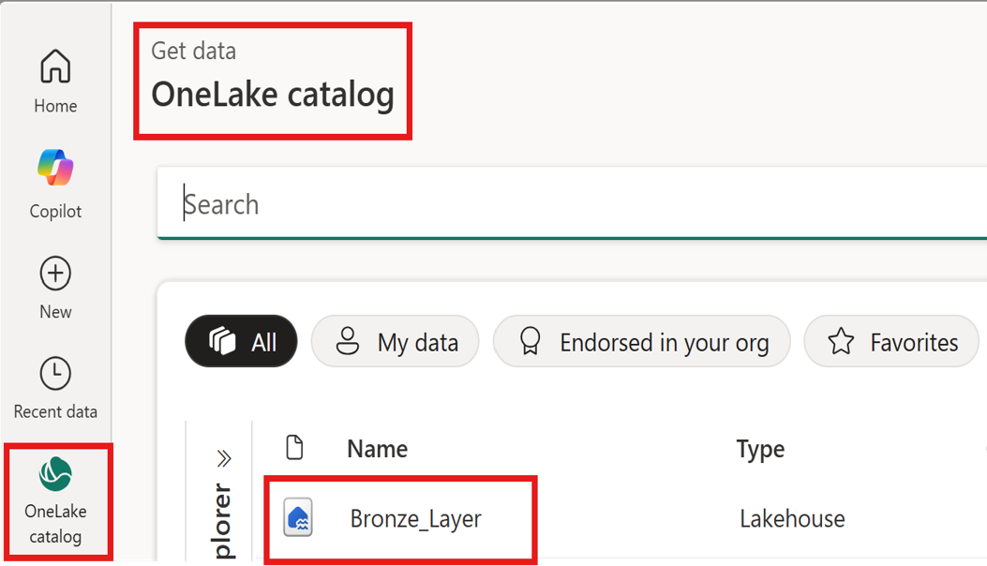
Task: Open Recent data clock icon
Action: tap(55, 373)
